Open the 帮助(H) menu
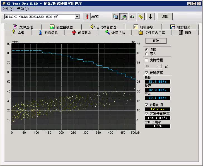The height and width of the screenshot is (166, 203). click(23, 9)
